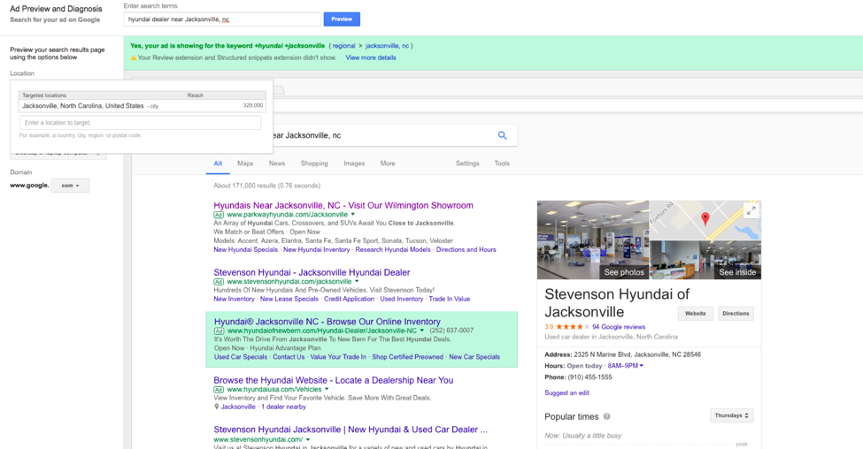Open dropdown arrow next to www.stevensonhyundai.com/ organic result
Screen dimensions: 863x449
308,439
